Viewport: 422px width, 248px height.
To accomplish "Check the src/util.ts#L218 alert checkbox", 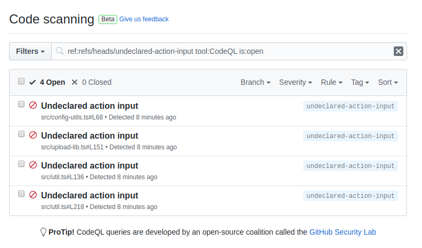I will 21,194.
